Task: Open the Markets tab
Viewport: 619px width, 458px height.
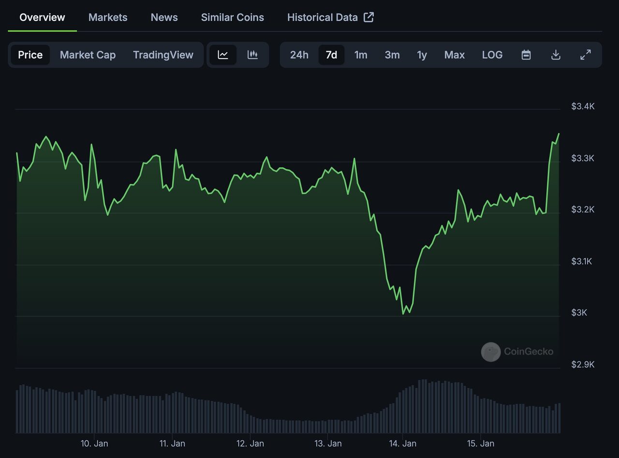Action: pos(108,17)
